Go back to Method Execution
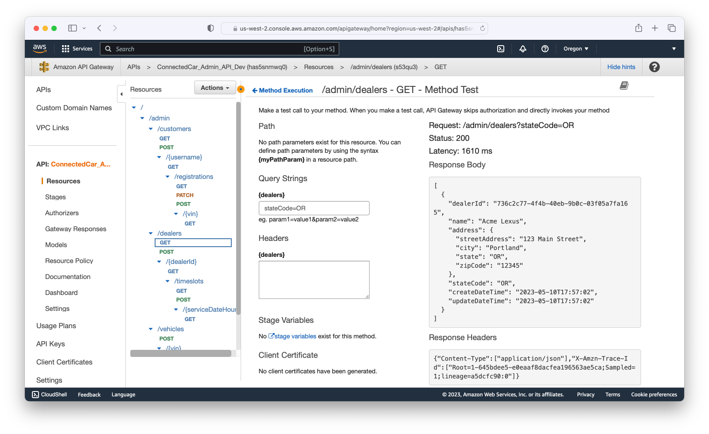Viewport: 709px width, 434px height. [x=282, y=90]
